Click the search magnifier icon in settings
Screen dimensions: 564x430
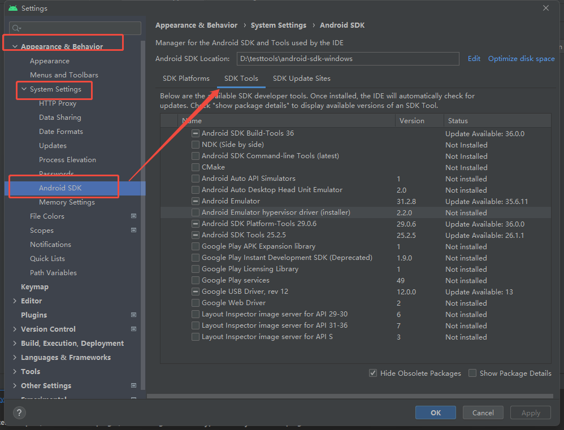point(16,28)
